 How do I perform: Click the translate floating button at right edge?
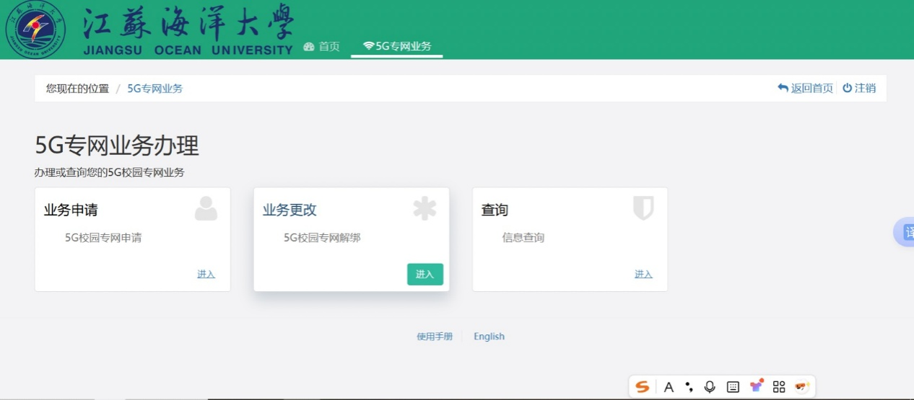[905, 233]
